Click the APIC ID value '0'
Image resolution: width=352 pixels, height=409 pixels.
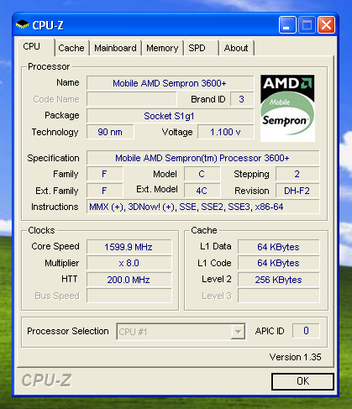tap(306, 331)
